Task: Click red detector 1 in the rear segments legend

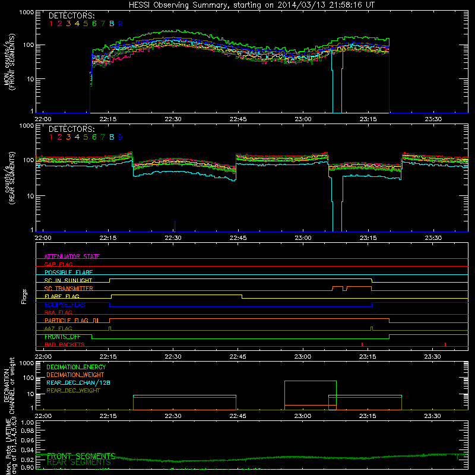Action: (x=51, y=137)
